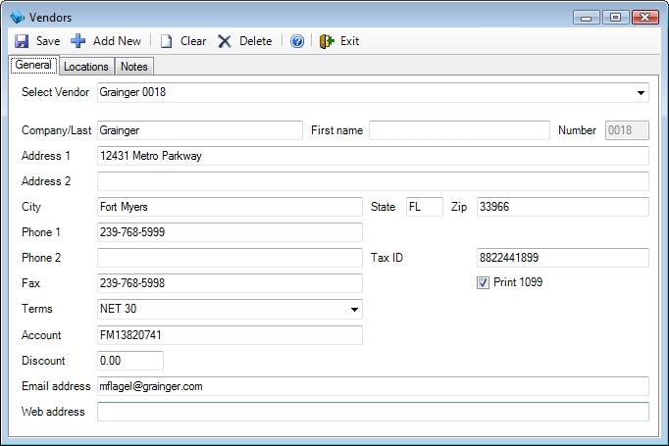Click the Clear text label in toolbar

point(193,41)
